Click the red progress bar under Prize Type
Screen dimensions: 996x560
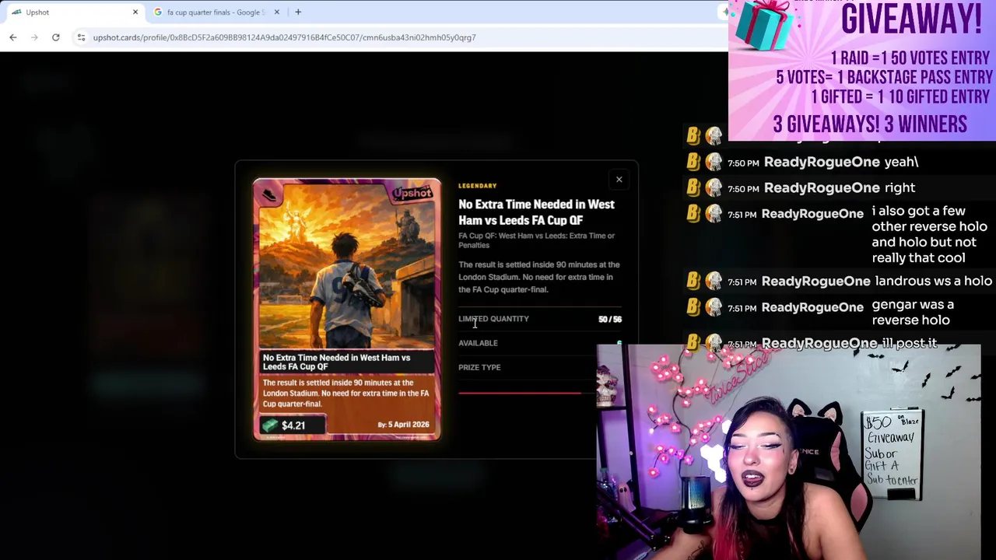(520, 393)
